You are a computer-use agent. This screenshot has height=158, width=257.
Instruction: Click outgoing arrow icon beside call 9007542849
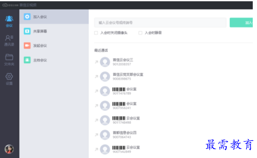pos(97,149)
